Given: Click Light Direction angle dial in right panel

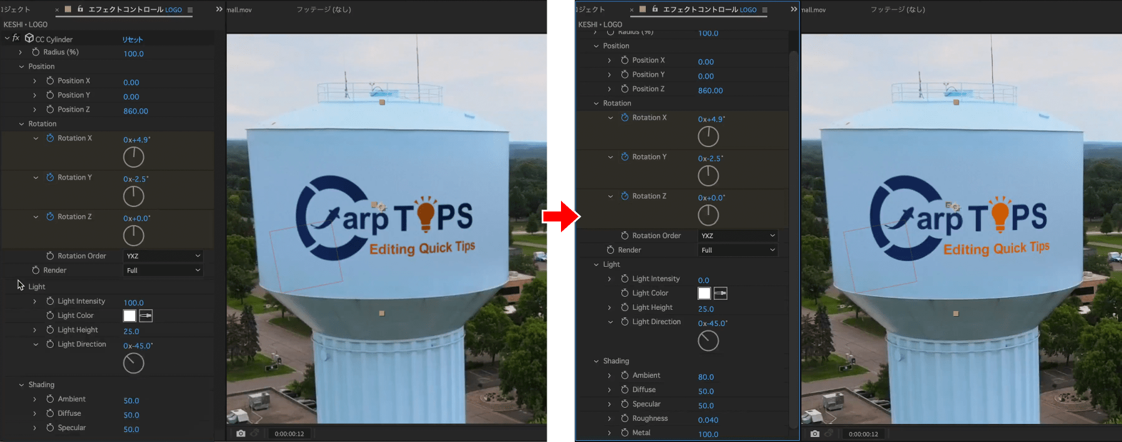Looking at the screenshot, I should point(708,341).
